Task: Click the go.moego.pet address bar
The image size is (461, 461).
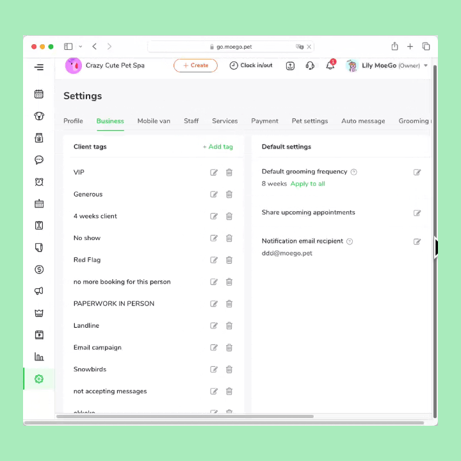Action: pyautogui.click(x=230, y=47)
